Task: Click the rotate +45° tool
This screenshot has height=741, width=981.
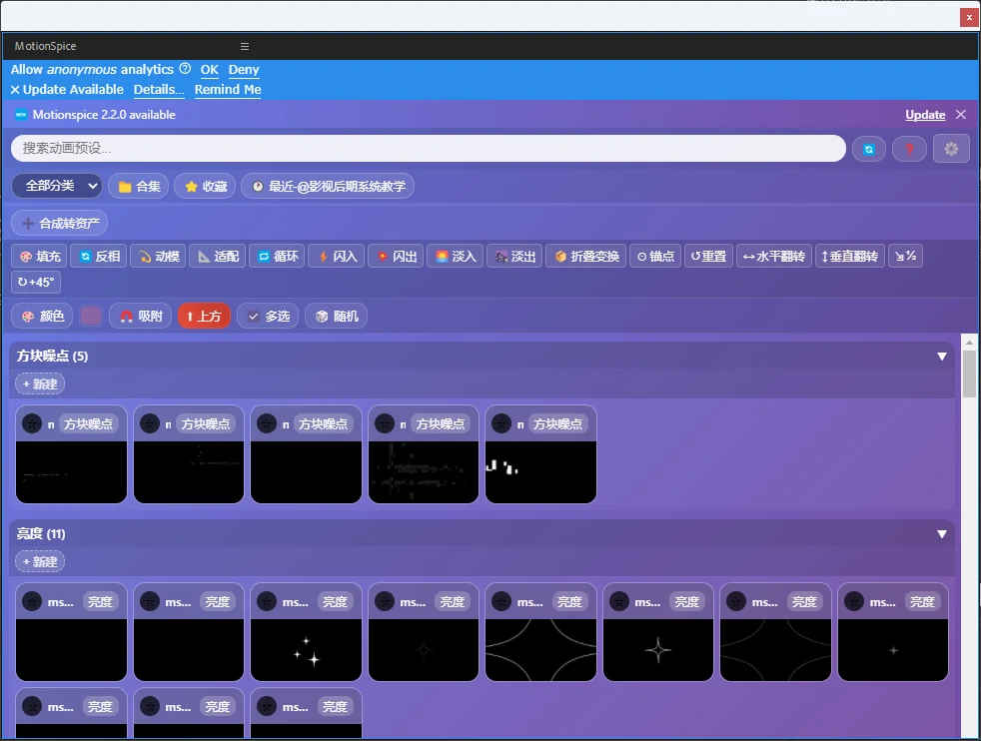Action: (x=36, y=282)
